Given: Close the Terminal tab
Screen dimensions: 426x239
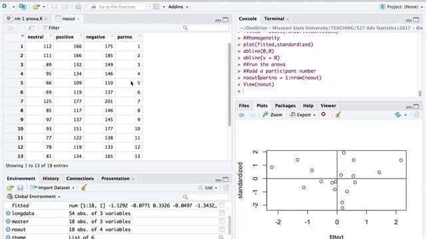Looking at the screenshot, I should point(288,19).
